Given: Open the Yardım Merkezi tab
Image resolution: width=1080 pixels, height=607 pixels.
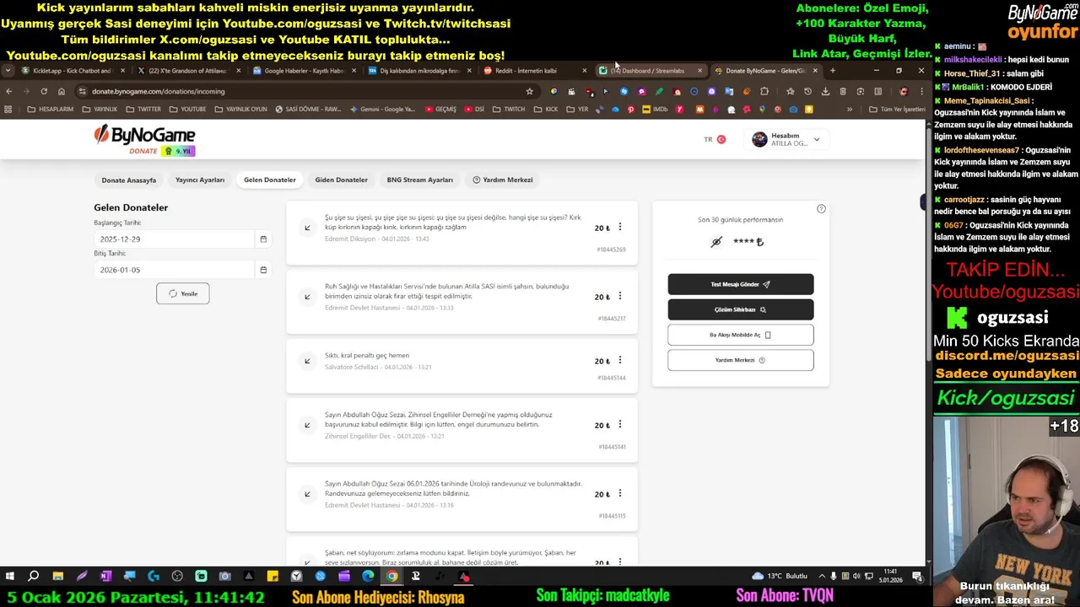Looking at the screenshot, I should click(503, 180).
